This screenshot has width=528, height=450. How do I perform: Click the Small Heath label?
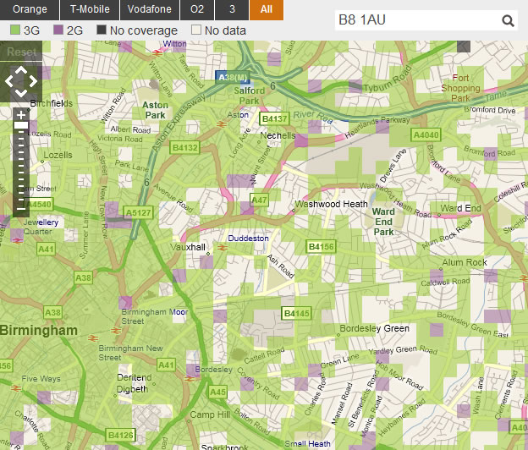pos(307,444)
